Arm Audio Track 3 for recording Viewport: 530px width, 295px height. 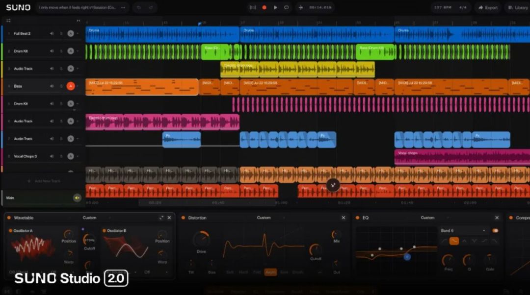70,69
